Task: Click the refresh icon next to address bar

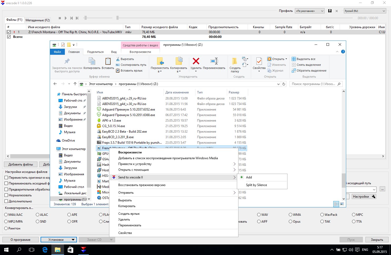Action: click(x=284, y=84)
